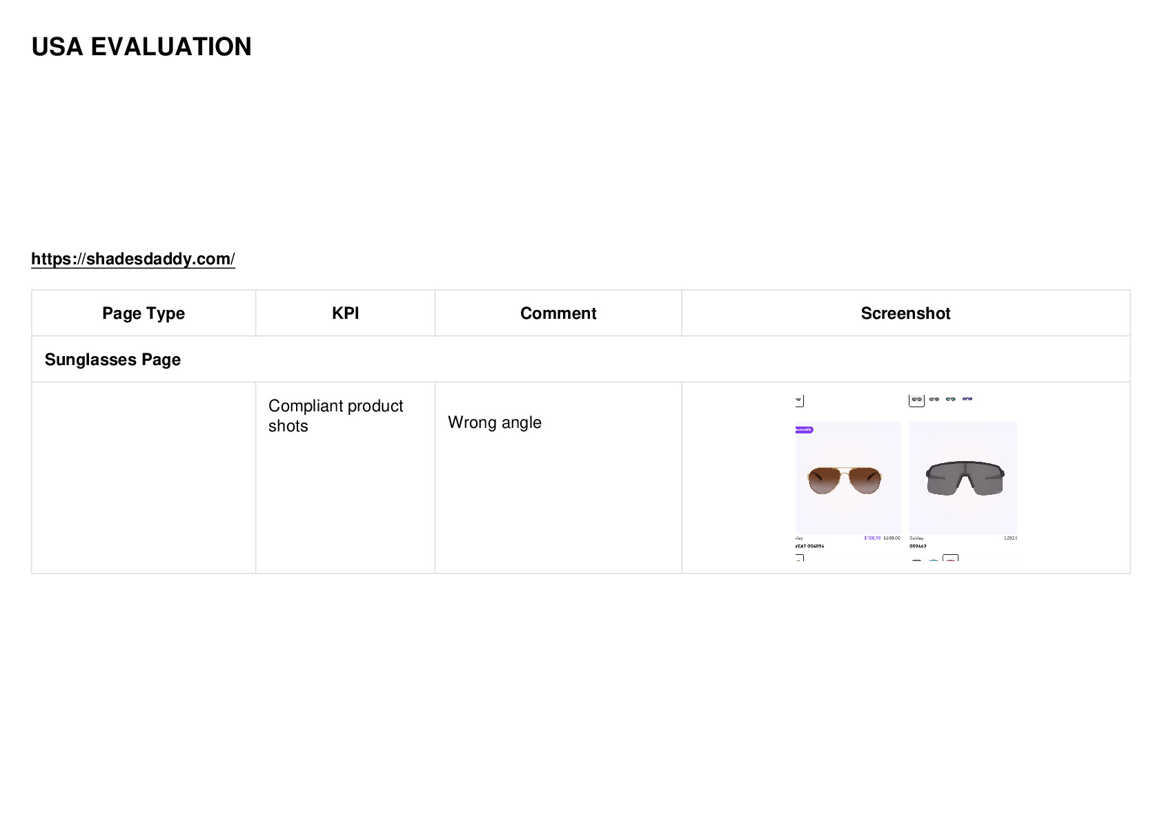Open the shadesdaddy.com hyperlink

click(x=133, y=259)
